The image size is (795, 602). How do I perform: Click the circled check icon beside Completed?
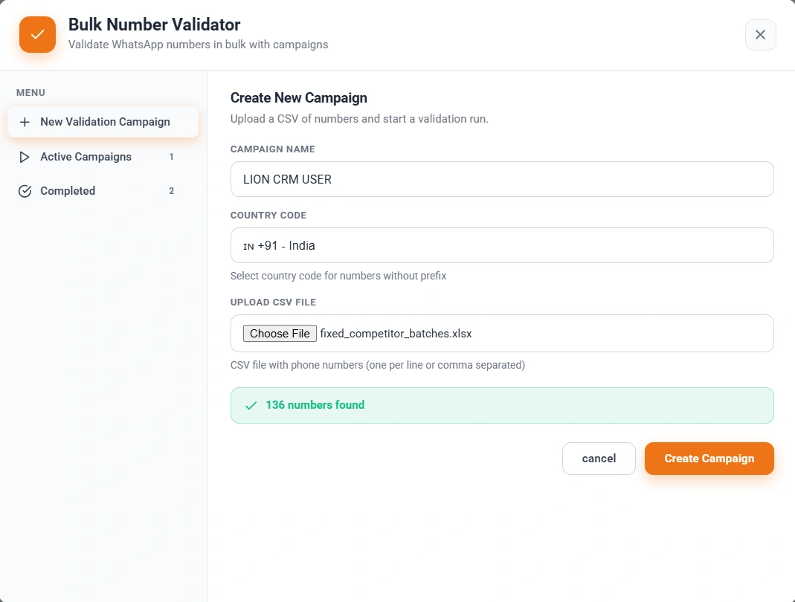(x=25, y=191)
